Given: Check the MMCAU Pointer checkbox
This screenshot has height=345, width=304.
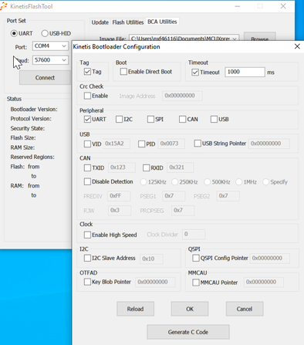Looking at the screenshot, I should (x=196, y=282).
